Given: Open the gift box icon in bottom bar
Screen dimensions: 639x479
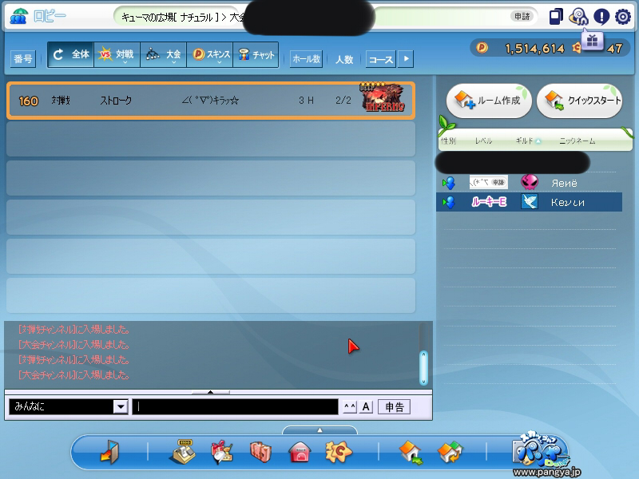Looking at the screenshot, I should (221, 453).
